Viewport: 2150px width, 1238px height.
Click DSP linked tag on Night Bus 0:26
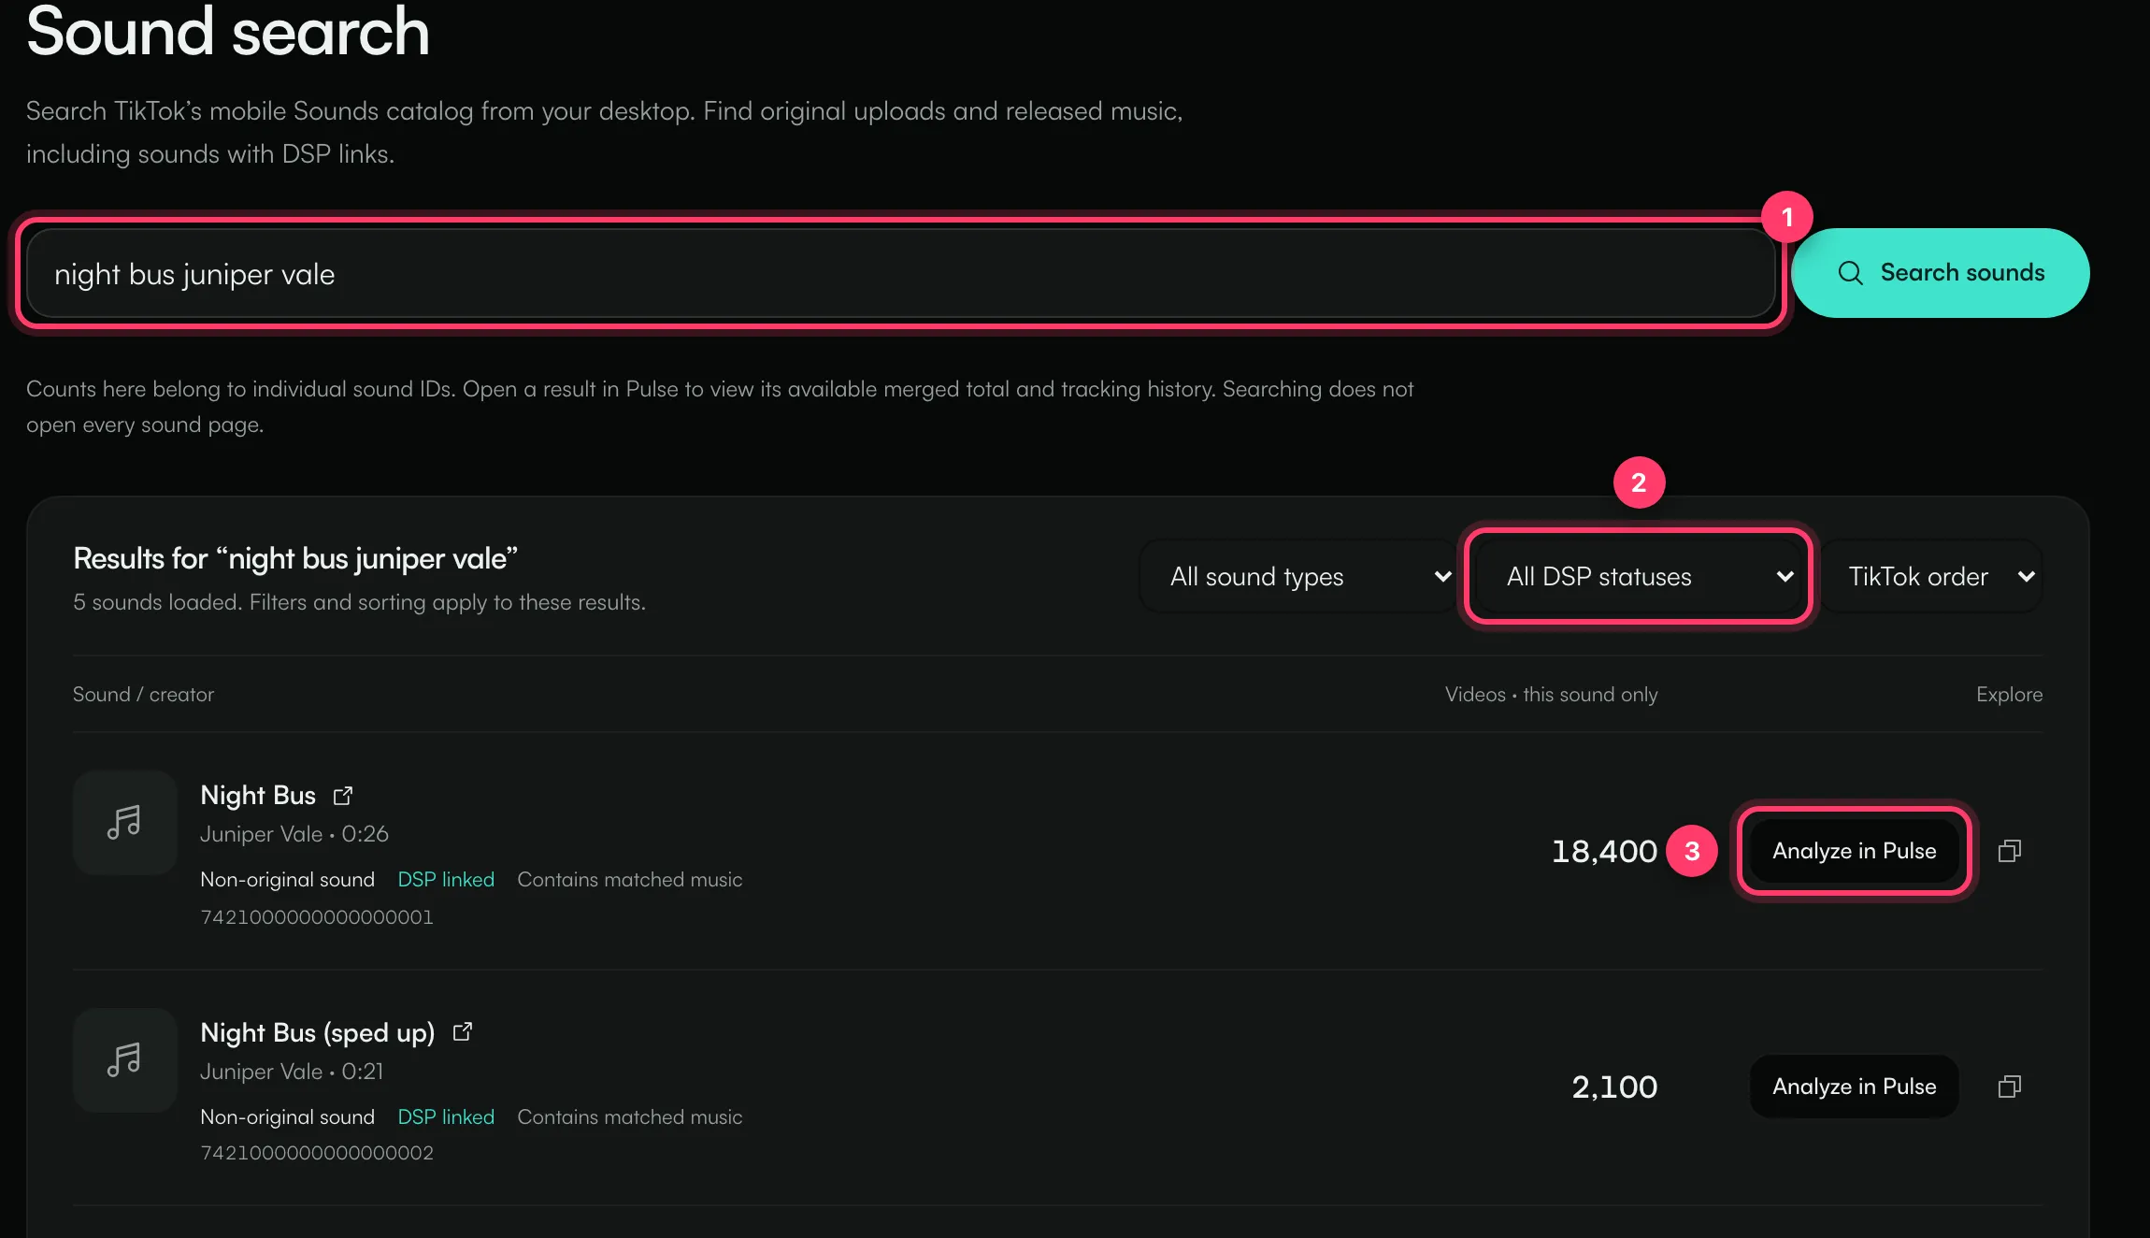coord(446,880)
